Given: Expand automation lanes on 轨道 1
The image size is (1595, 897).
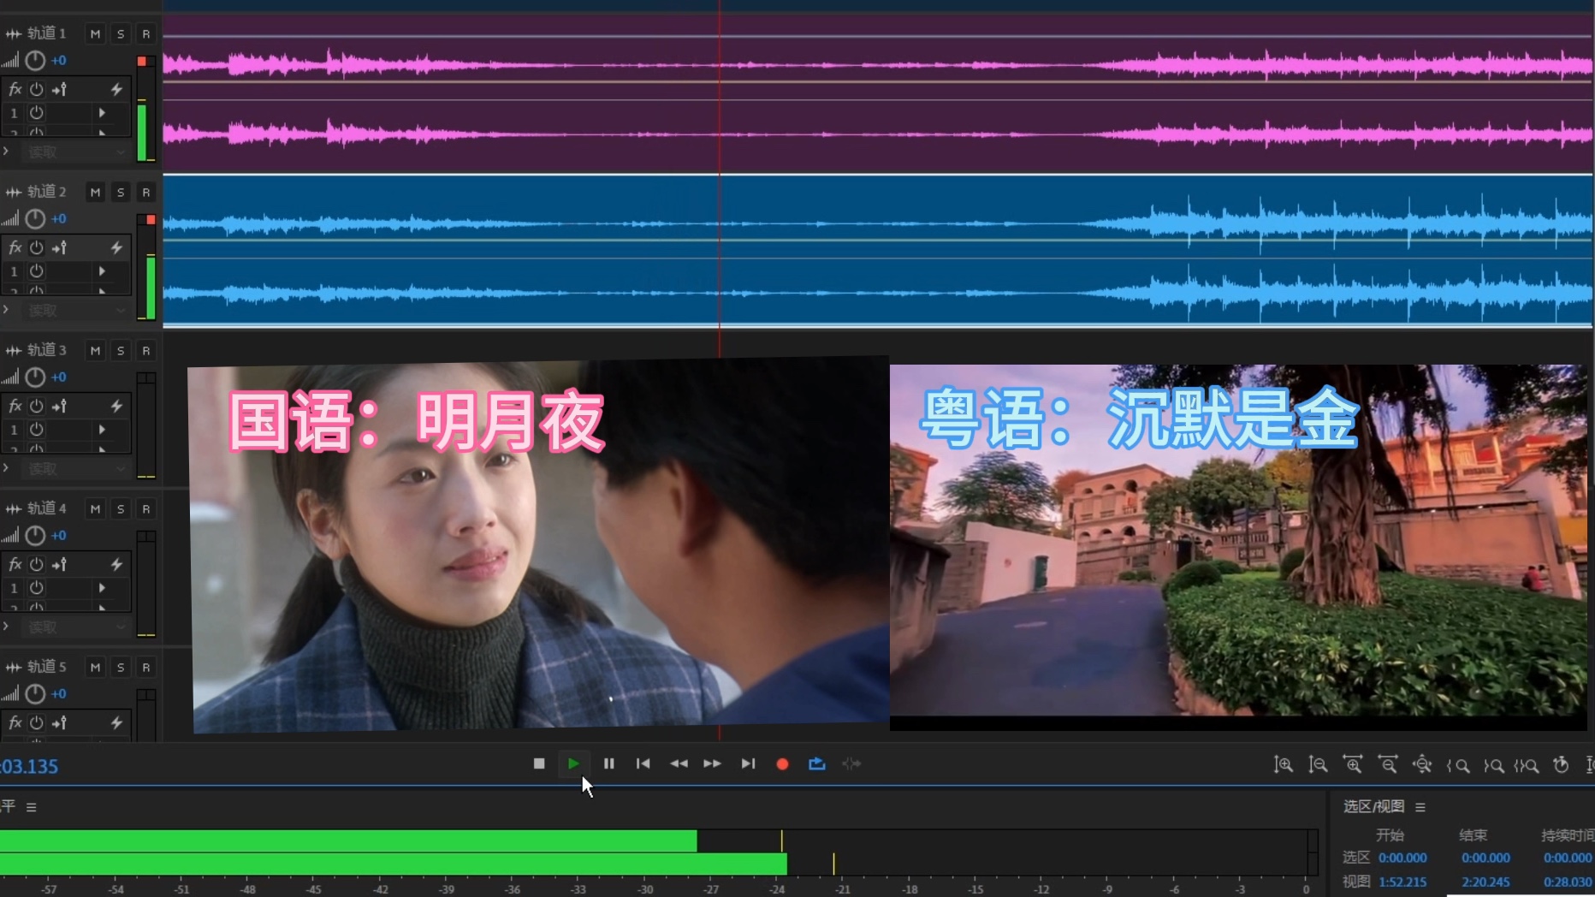Looking at the screenshot, I should pyautogui.click(x=6, y=151).
